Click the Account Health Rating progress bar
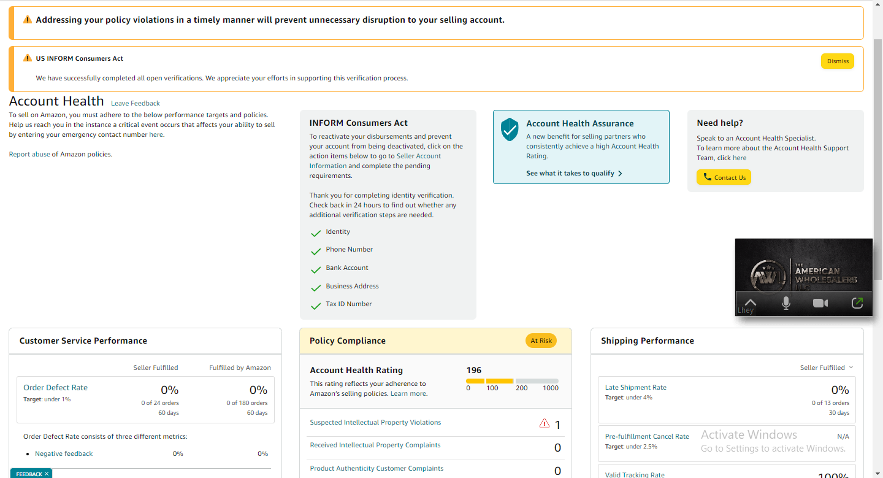The height and width of the screenshot is (478, 883). click(x=512, y=381)
